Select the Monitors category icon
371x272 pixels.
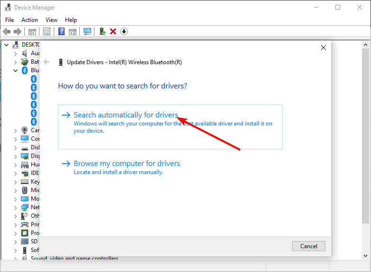(x=25, y=199)
